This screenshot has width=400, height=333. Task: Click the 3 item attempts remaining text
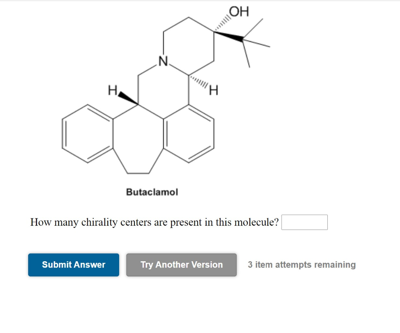[x=302, y=265]
